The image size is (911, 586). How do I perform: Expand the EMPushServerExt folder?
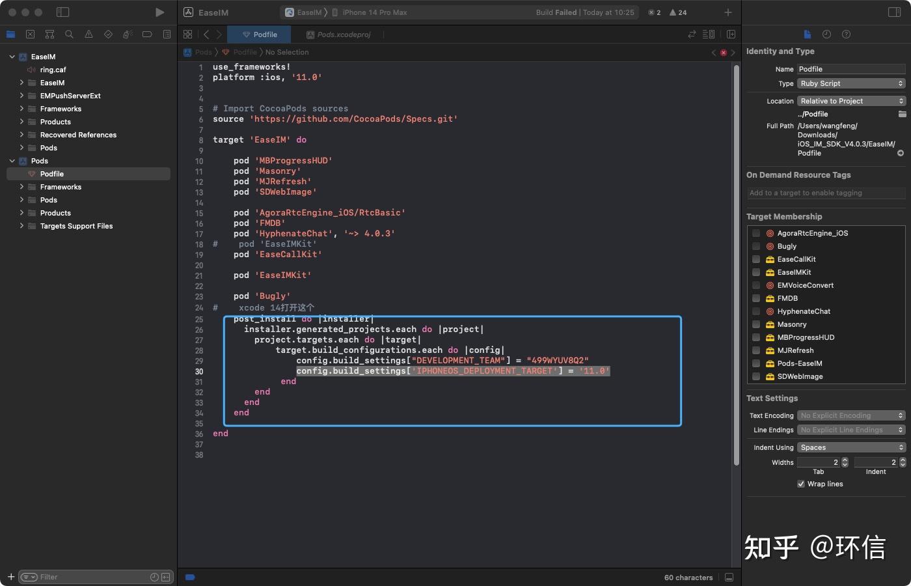[21, 96]
